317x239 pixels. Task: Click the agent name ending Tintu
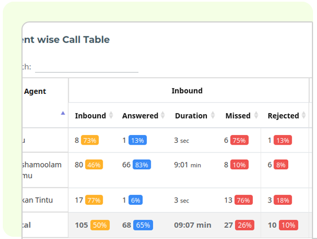point(38,200)
